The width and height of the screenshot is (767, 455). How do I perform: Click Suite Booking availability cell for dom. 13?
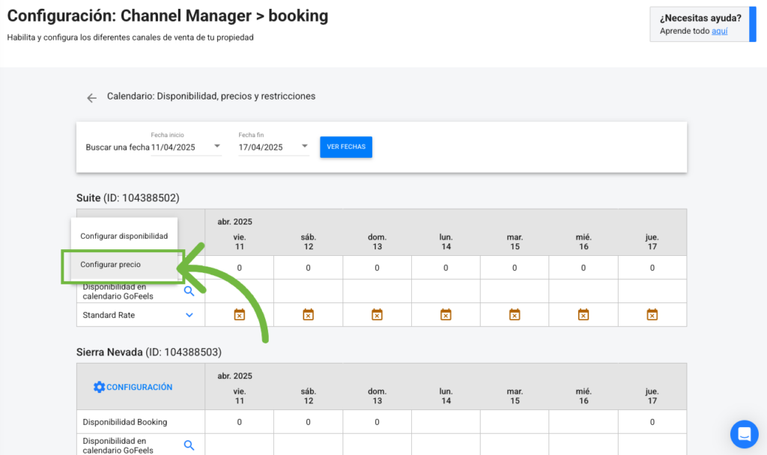coord(377,268)
